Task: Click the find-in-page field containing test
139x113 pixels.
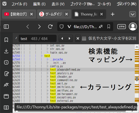Action: (38, 39)
